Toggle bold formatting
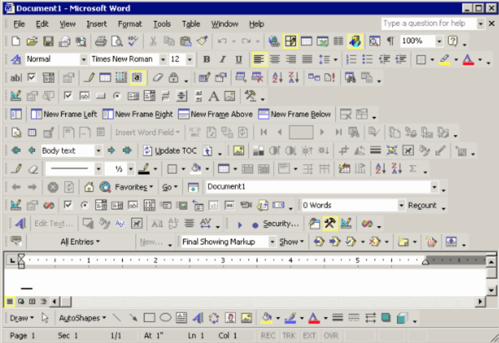The width and height of the screenshot is (499, 343). pyautogui.click(x=206, y=59)
